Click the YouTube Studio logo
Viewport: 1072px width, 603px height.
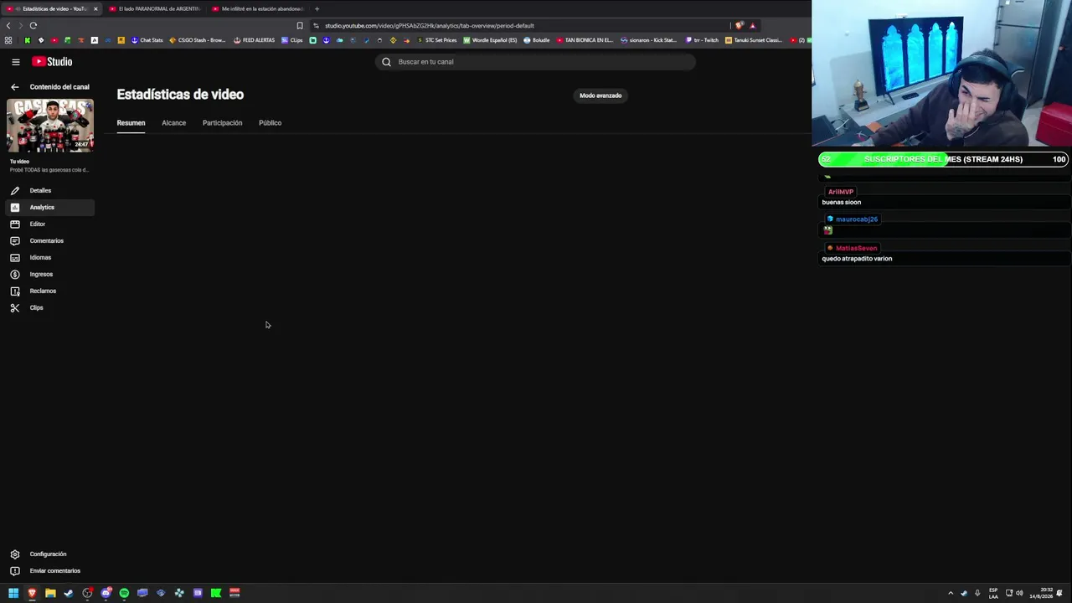(x=52, y=62)
